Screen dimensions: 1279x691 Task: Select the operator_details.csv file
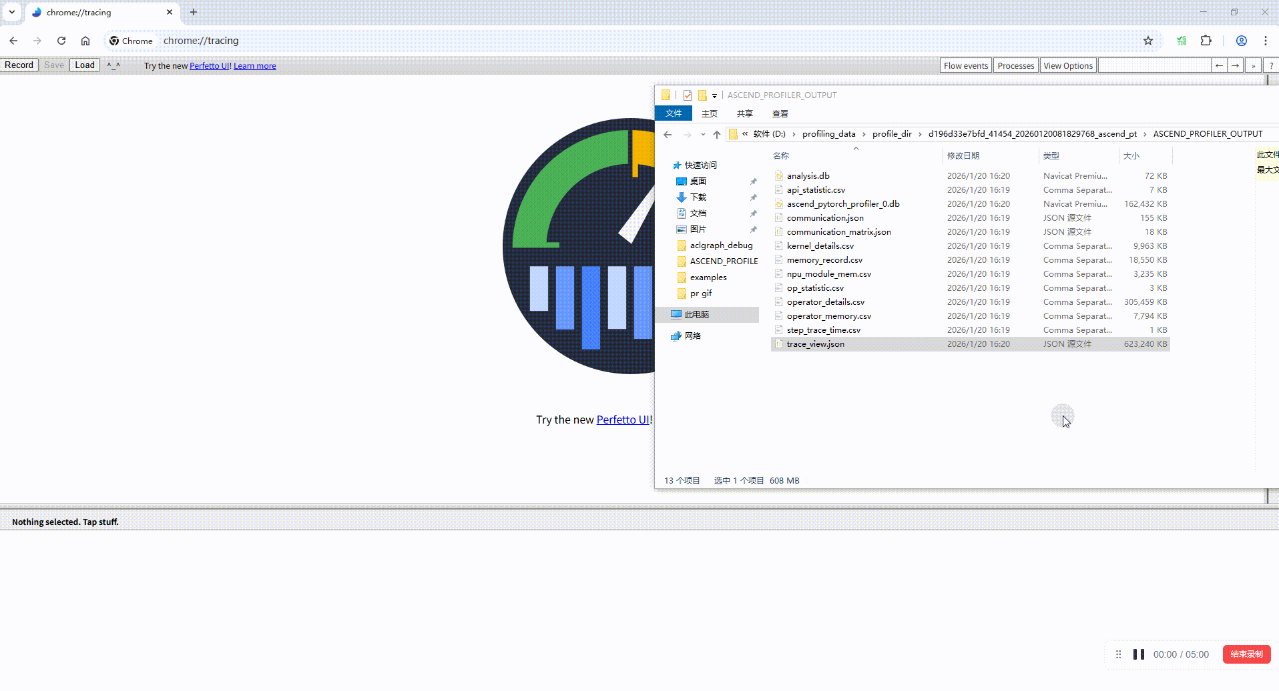point(826,302)
